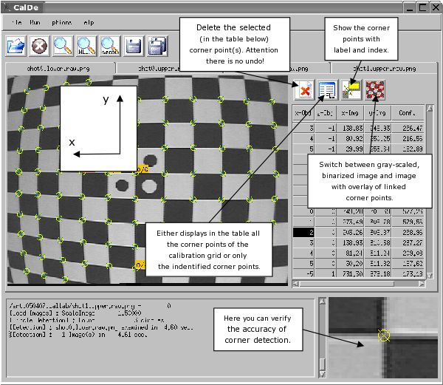The width and height of the screenshot is (443, 385).
Task: Show corner points with label and index
Action: (x=350, y=90)
